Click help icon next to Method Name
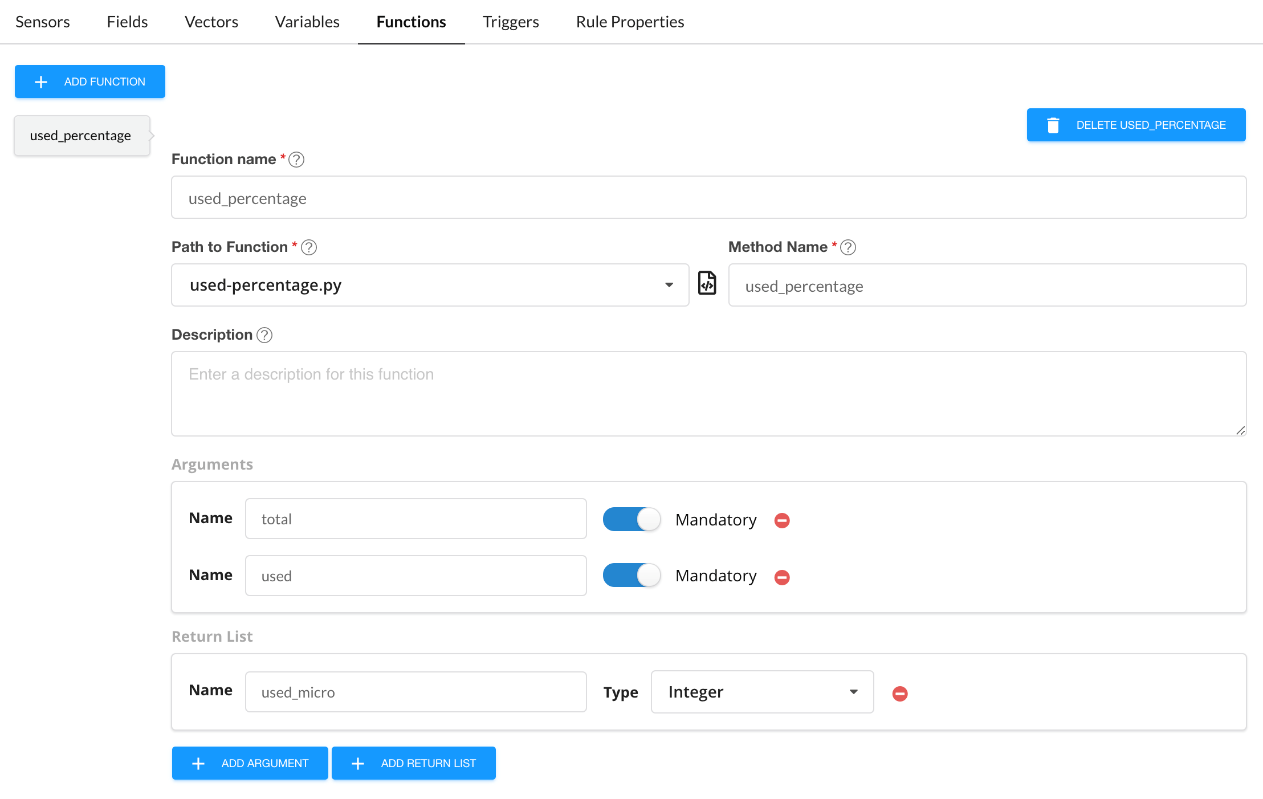Image resolution: width=1263 pixels, height=799 pixels. pyautogui.click(x=848, y=247)
